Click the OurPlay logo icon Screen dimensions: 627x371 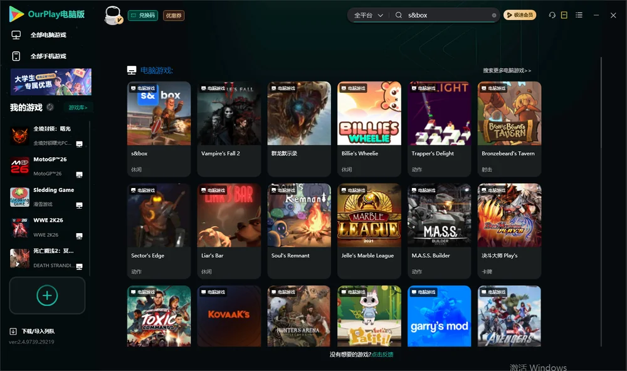[x=16, y=14]
